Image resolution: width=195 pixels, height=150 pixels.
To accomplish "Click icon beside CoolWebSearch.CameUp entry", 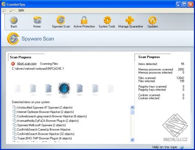I will click(x=14, y=129).
